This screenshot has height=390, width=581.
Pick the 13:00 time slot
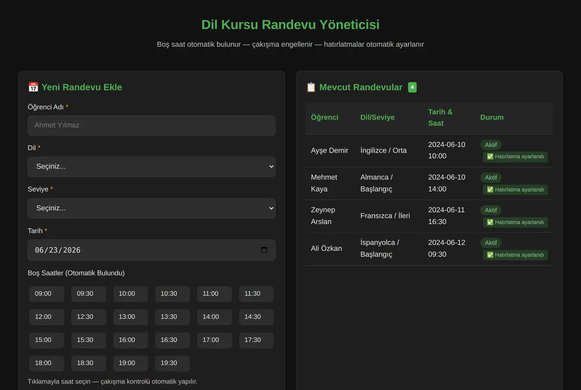tap(130, 317)
